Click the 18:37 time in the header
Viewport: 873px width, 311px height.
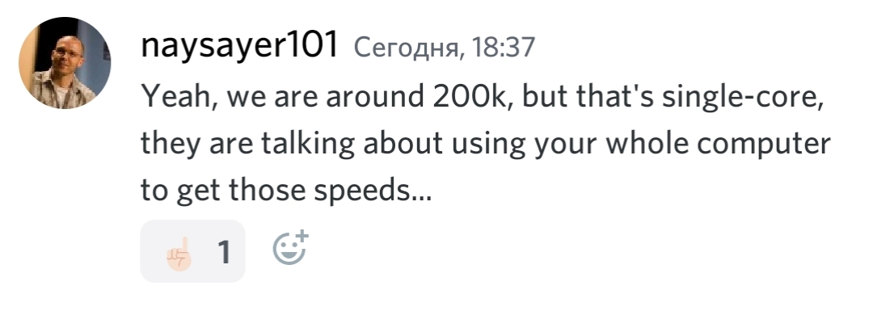(503, 48)
